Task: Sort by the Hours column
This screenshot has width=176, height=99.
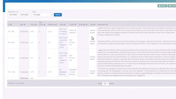Action: click(x=33, y=24)
